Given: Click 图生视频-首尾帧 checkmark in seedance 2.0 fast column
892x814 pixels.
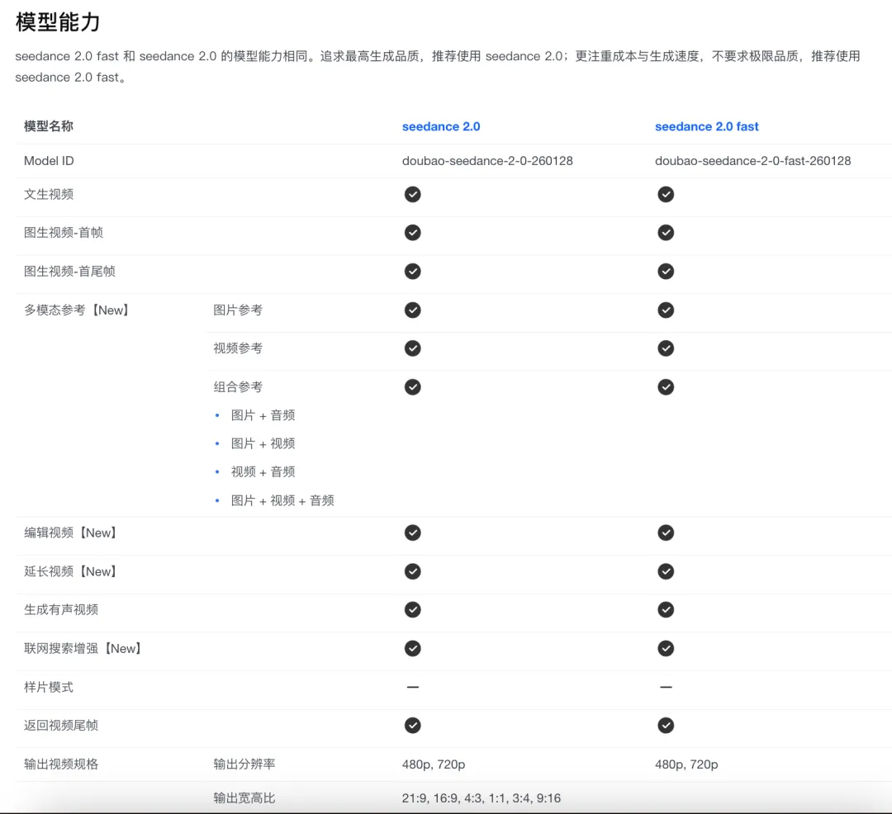Looking at the screenshot, I should pyautogui.click(x=666, y=271).
